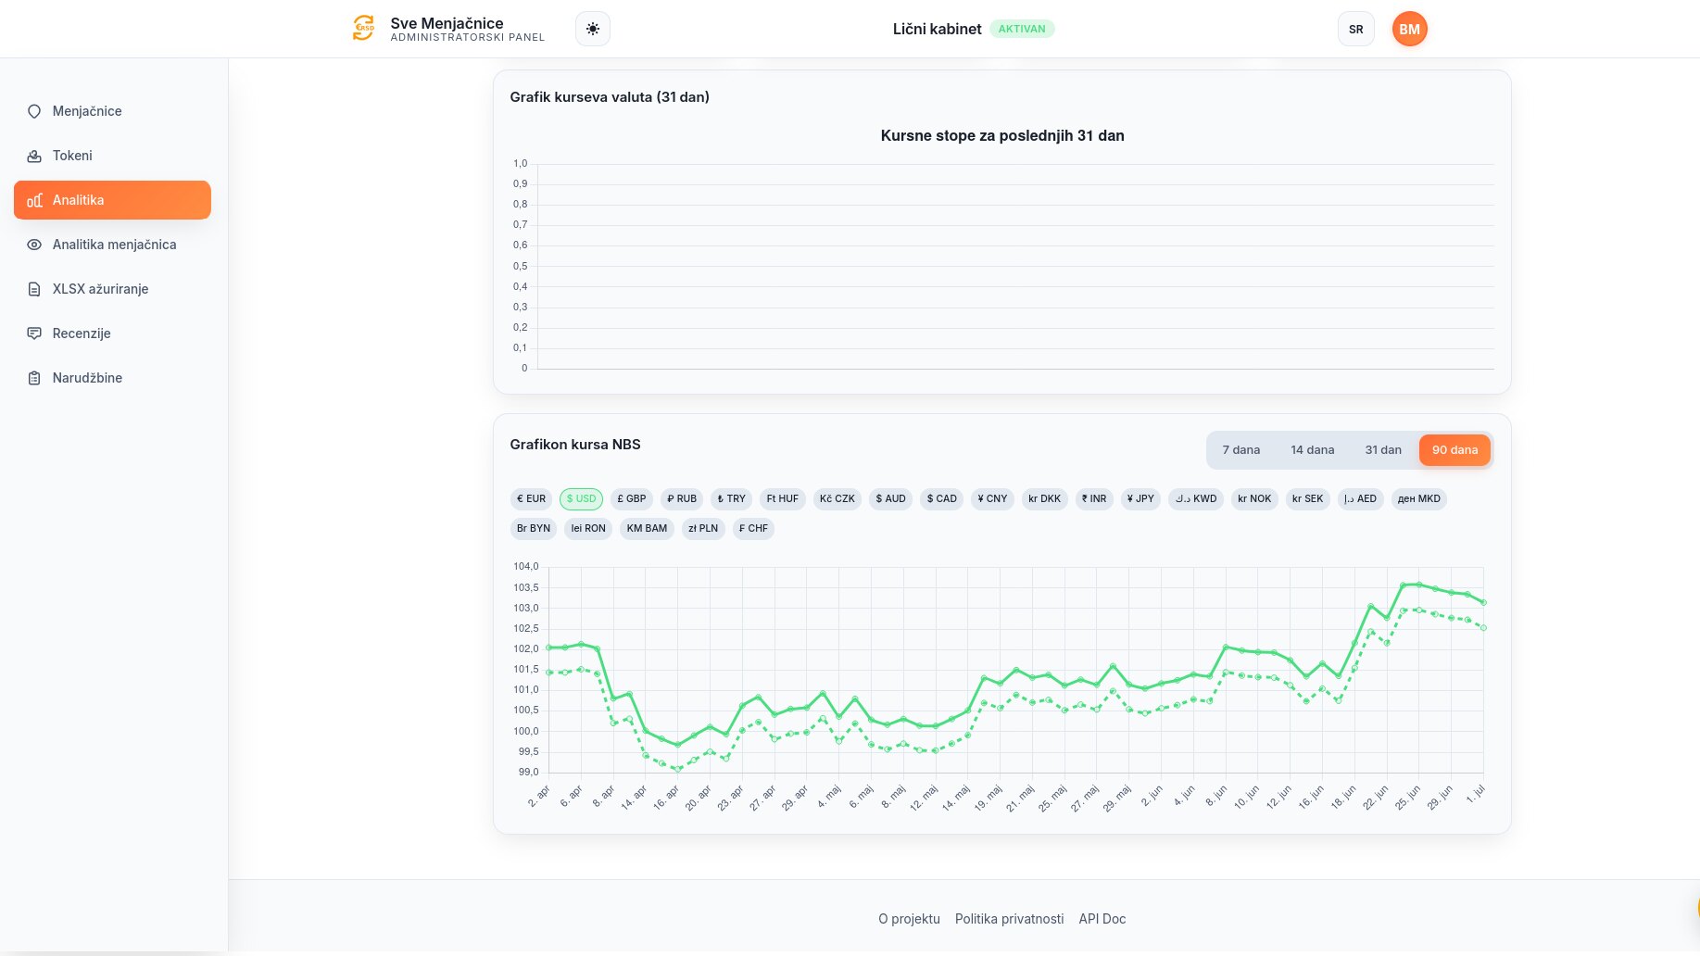Viewport: 1700px width, 956px height.
Task: Open Menjačnice via its sidebar icon
Action: pos(34,111)
